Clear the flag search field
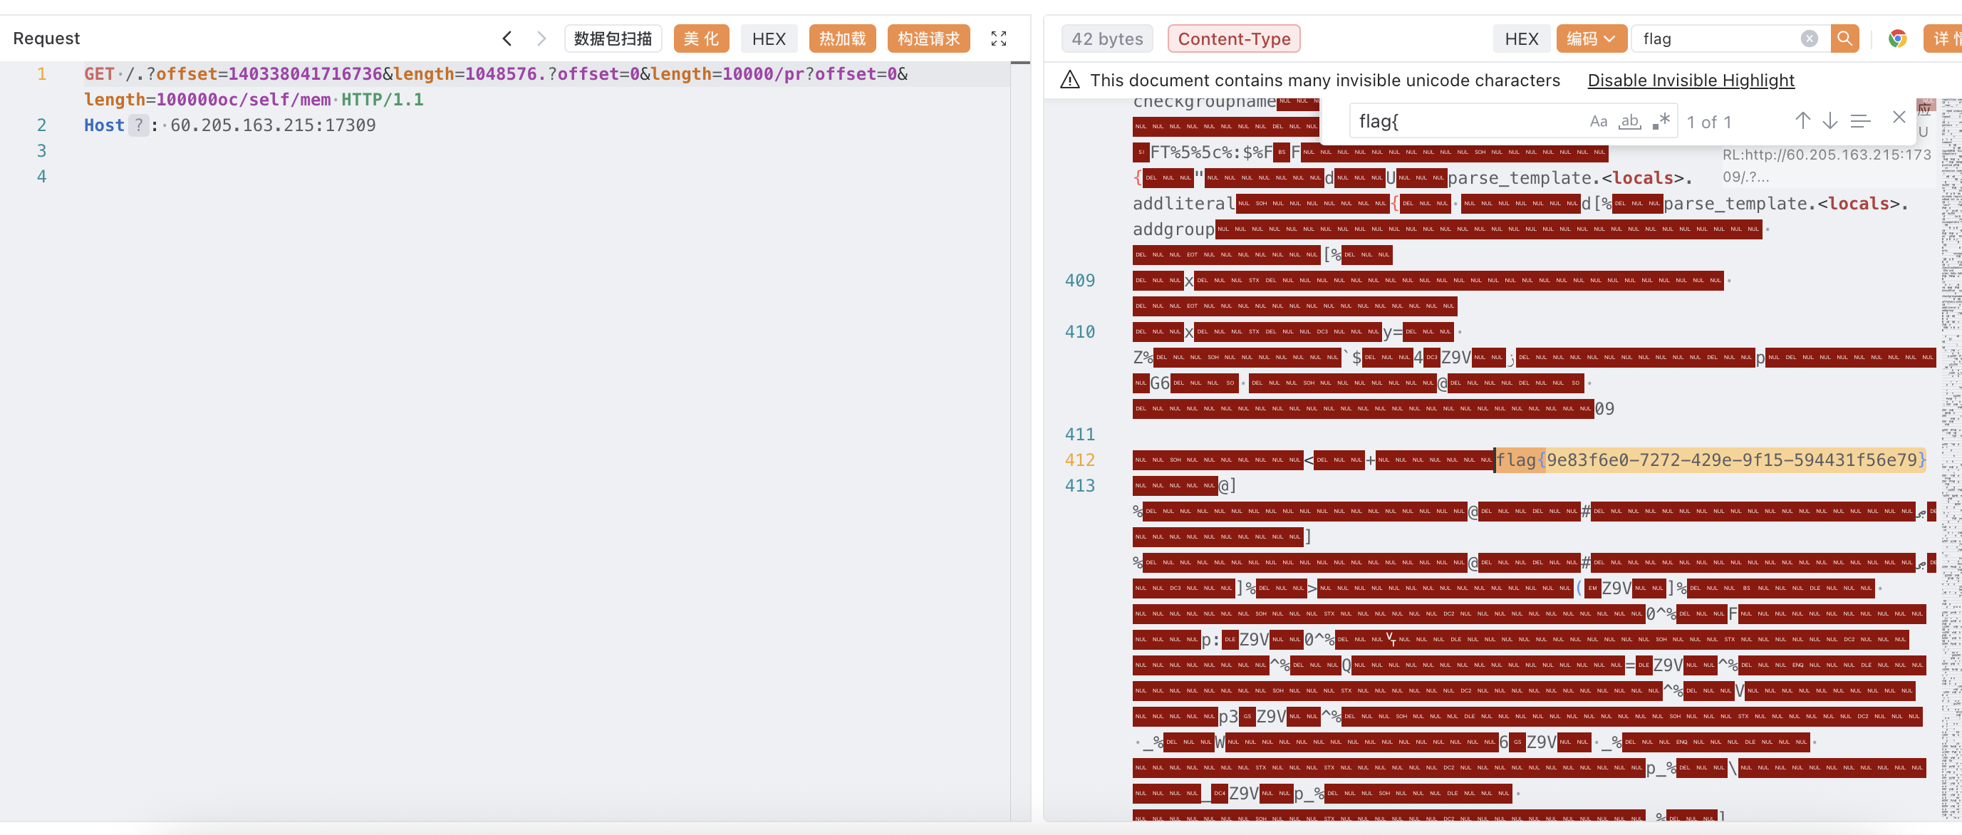This screenshot has height=835, width=1962. tap(1809, 39)
